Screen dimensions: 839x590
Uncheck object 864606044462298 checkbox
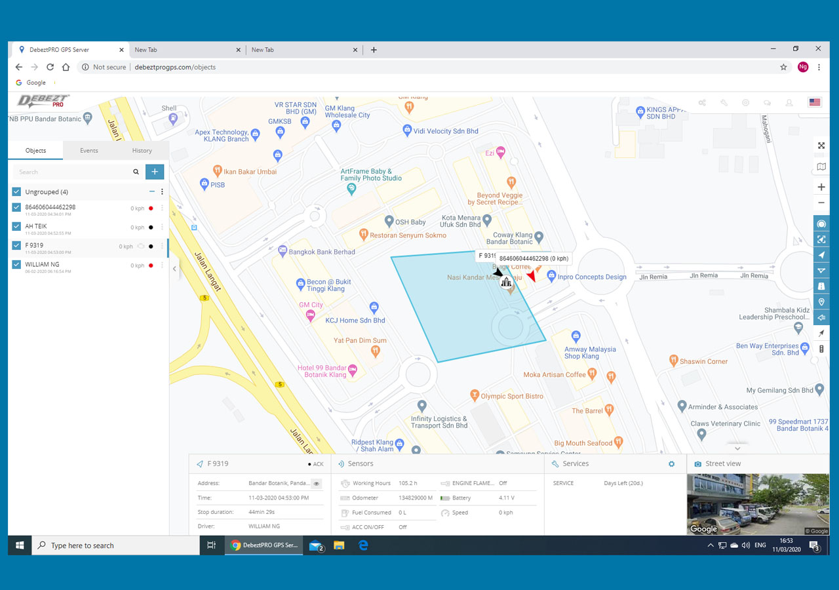pos(16,208)
